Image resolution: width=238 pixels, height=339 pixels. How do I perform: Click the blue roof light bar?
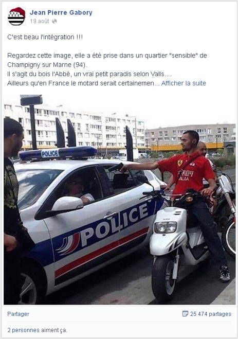(x=58, y=153)
